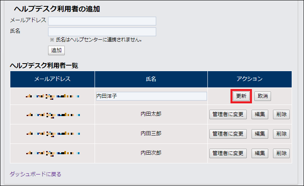Make 内田次郎 an admin via 管理者に変更
304x186 pixels.
point(228,153)
